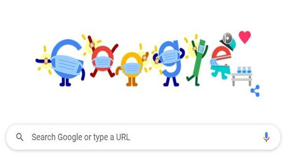
Task: Focus the "Search Google or type a URL" field
Action: coord(143,137)
